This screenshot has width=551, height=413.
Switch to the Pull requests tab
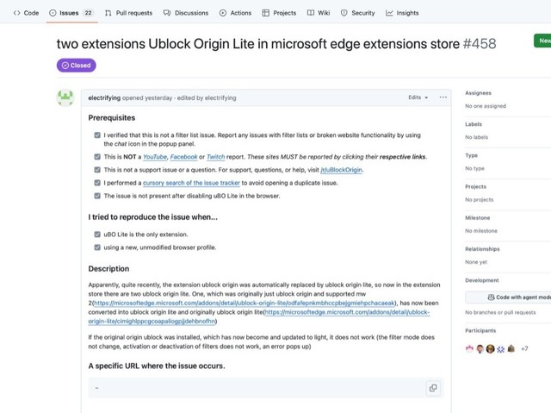[x=127, y=13]
